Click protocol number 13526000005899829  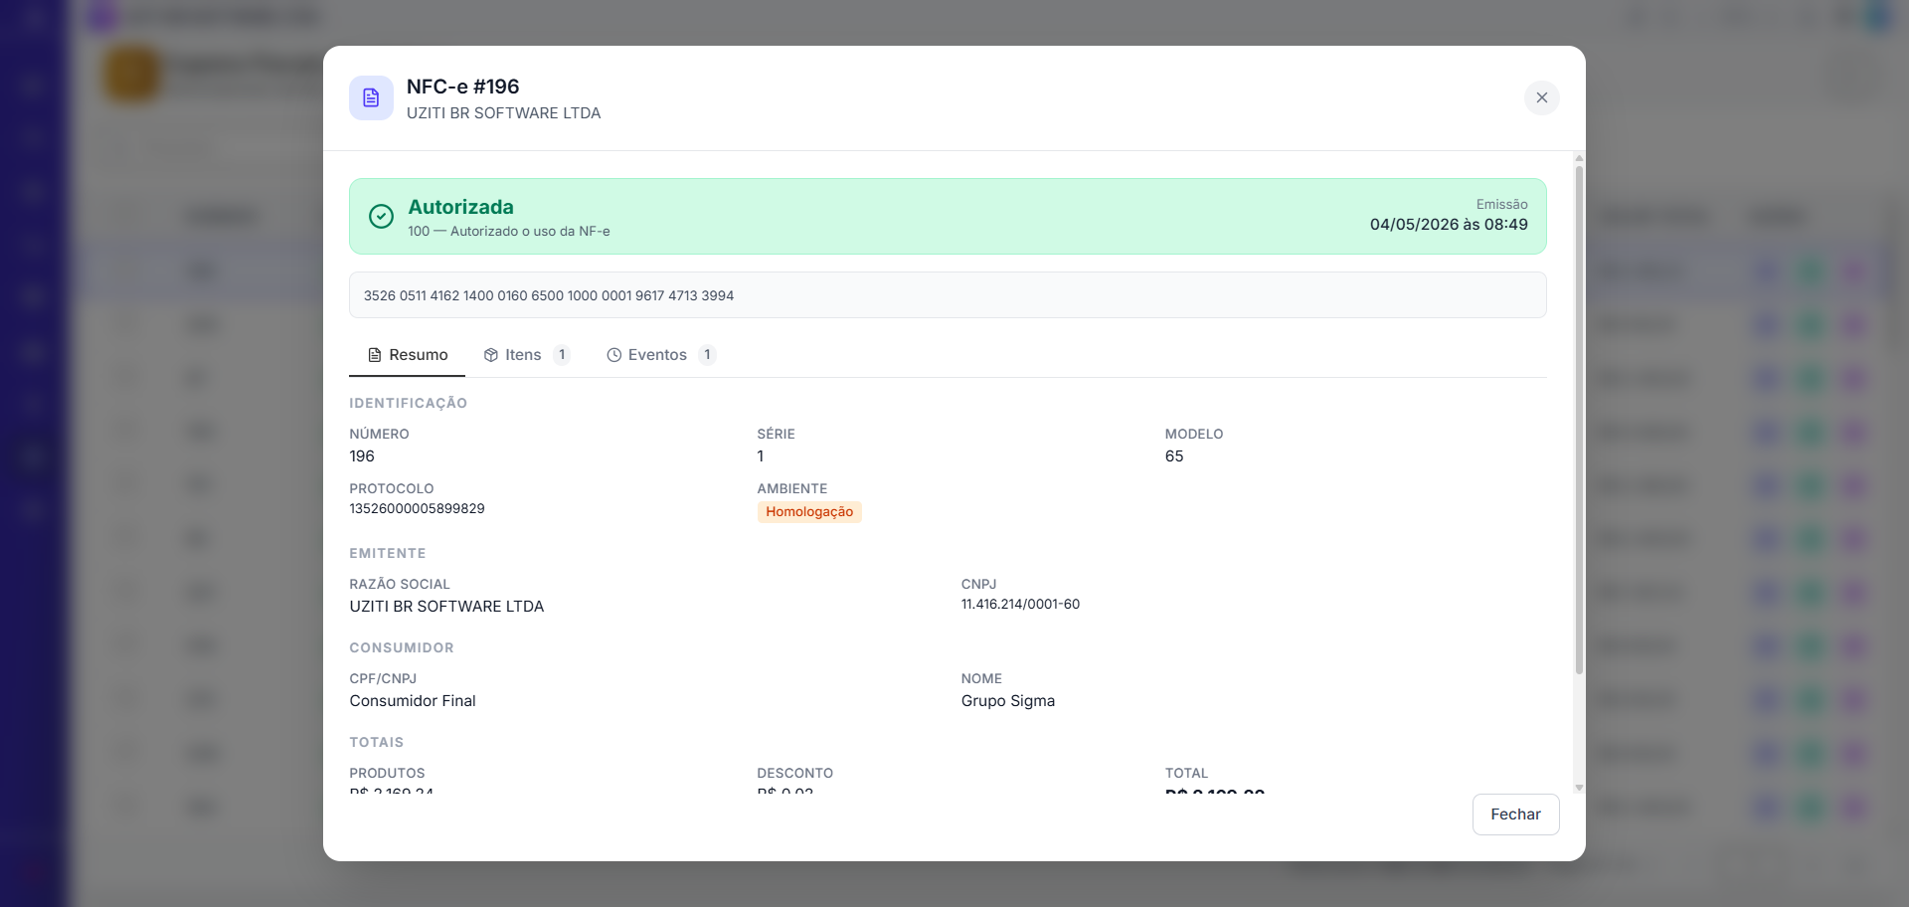point(417,508)
